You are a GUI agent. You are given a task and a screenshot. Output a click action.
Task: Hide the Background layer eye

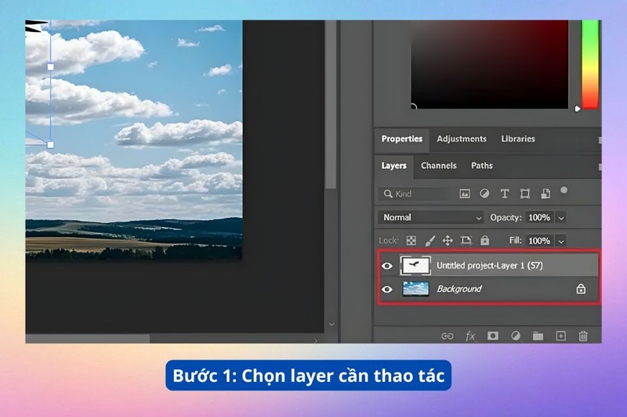[386, 289]
